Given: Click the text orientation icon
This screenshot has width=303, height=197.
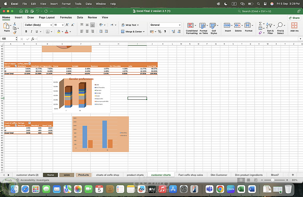Looking at the screenshot, I should pos(101,25).
